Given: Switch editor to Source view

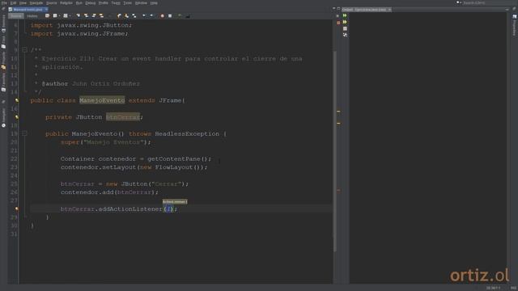Looking at the screenshot, I should (x=16, y=16).
